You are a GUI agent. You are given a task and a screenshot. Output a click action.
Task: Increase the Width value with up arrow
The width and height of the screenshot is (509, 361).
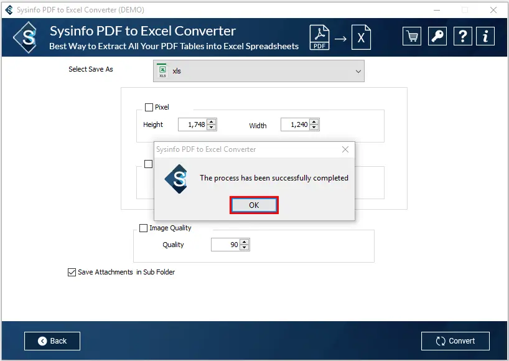pos(314,122)
